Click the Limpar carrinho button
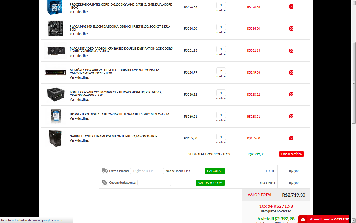The height and width of the screenshot is (223, 356). [291, 154]
